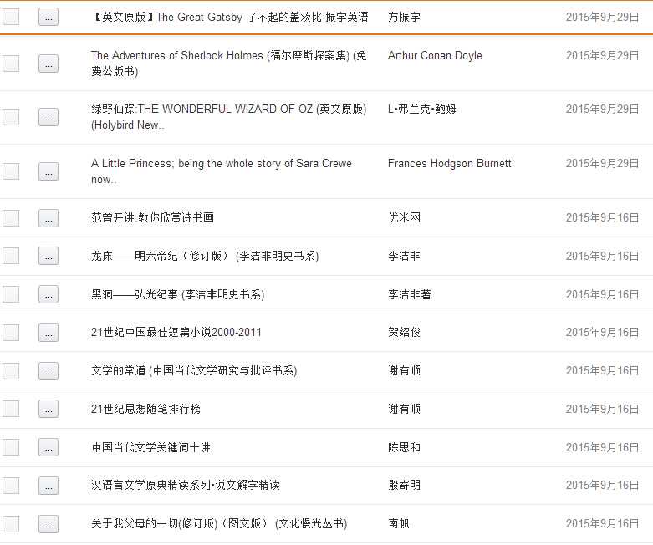The height and width of the screenshot is (545, 653).
Task: Open The Adventures of Sherlock Holmes title
Action: pyautogui.click(x=228, y=64)
